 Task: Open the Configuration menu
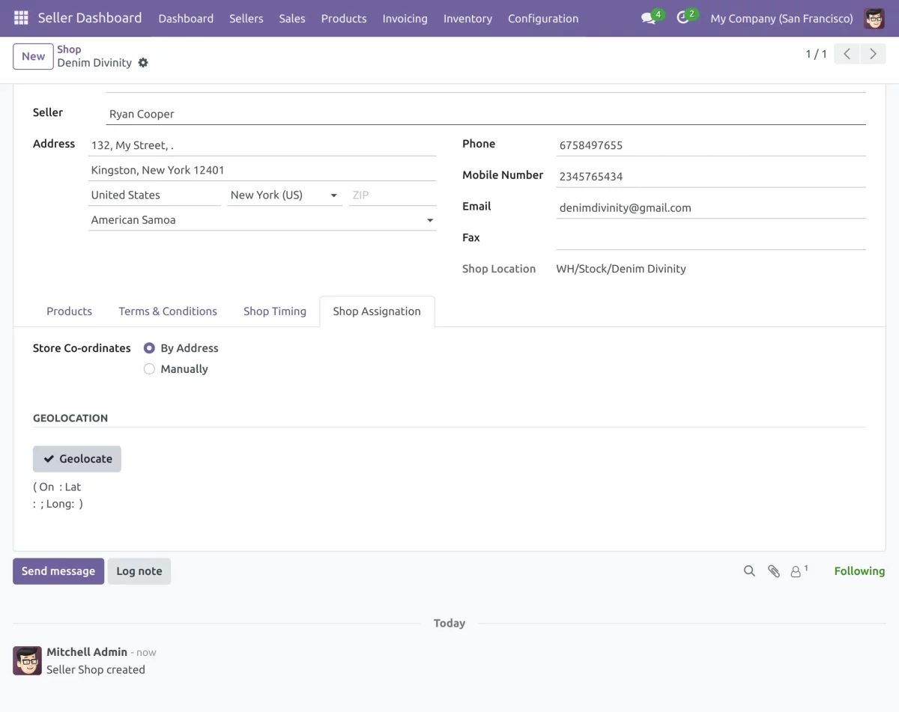pos(542,18)
